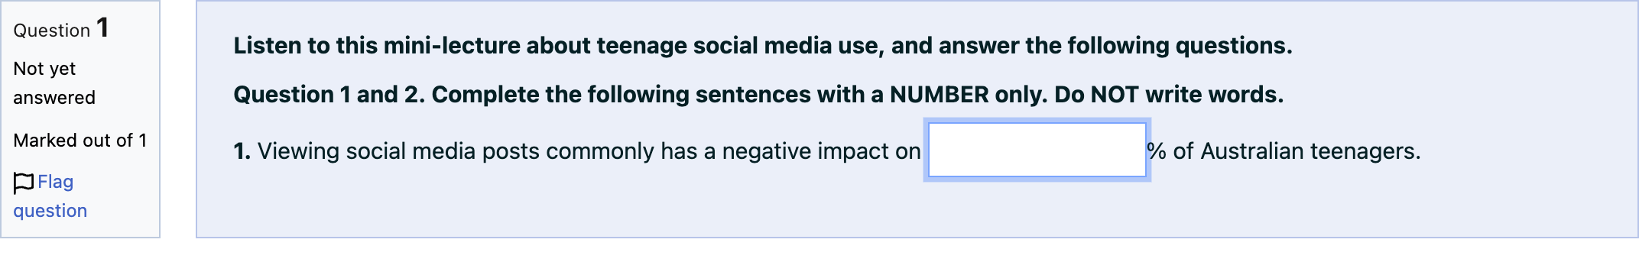Select the Question 1 sidebar heading

pos(61,29)
